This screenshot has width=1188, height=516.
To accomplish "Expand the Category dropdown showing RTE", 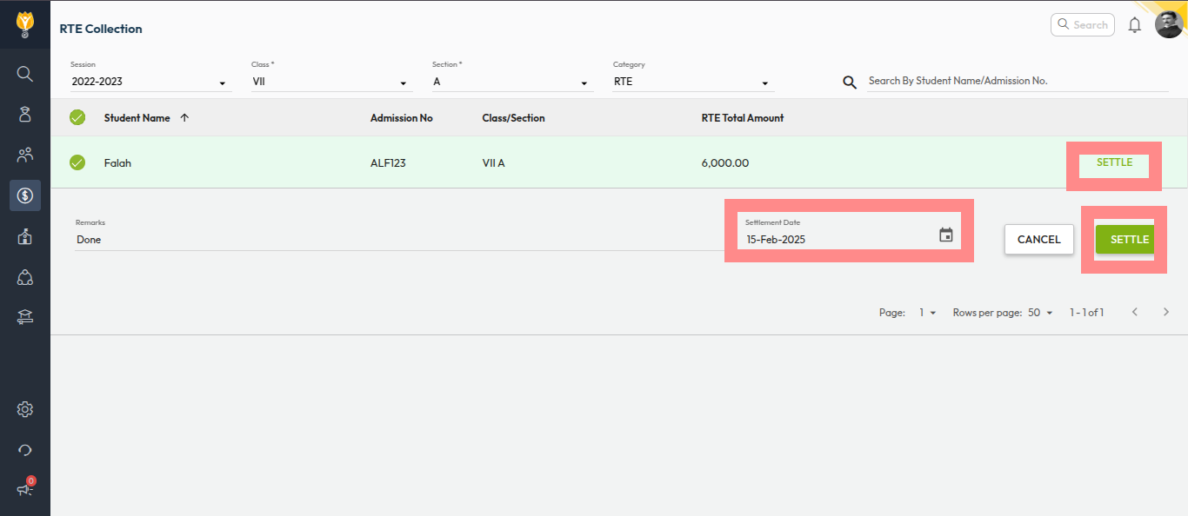I will click(693, 82).
